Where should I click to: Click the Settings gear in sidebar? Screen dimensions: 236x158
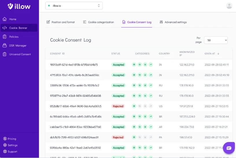point(12,145)
